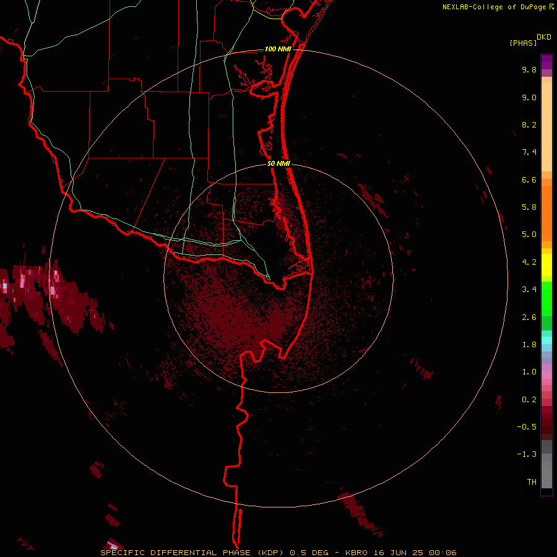Pick the light peach color bar segment
Viewport: 557px width, 557px height.
click(x=546, y=127)
